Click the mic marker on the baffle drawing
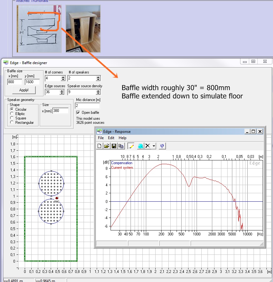This screenshot has width=273, height=282. coord(57,198)
